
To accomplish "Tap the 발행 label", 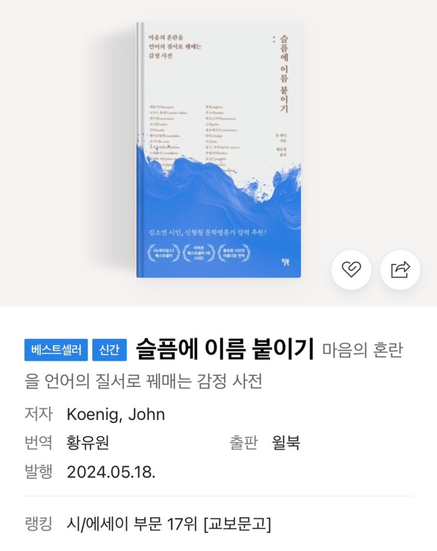I will coord(39,472).
